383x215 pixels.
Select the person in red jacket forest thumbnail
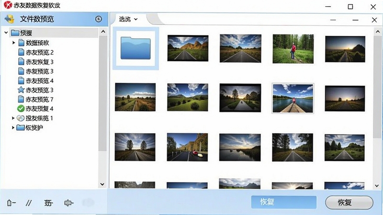(293, 49)
